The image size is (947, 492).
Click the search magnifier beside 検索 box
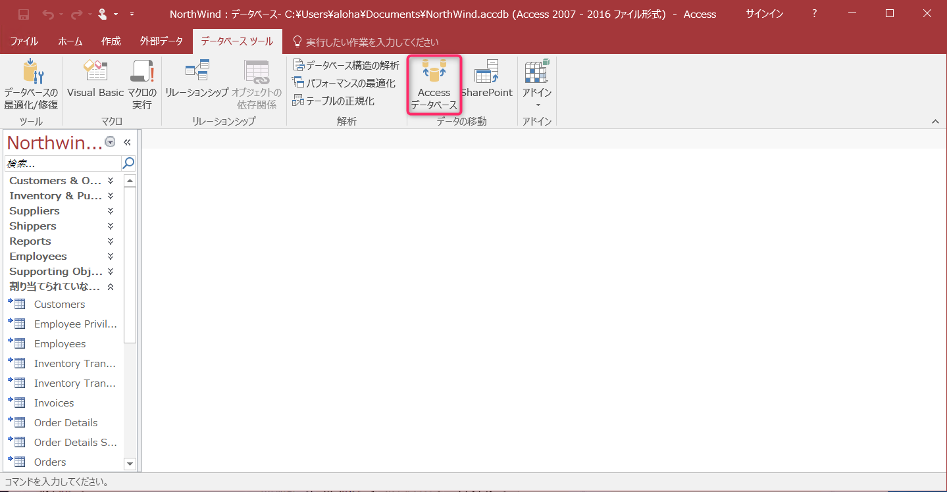[128, 162]
